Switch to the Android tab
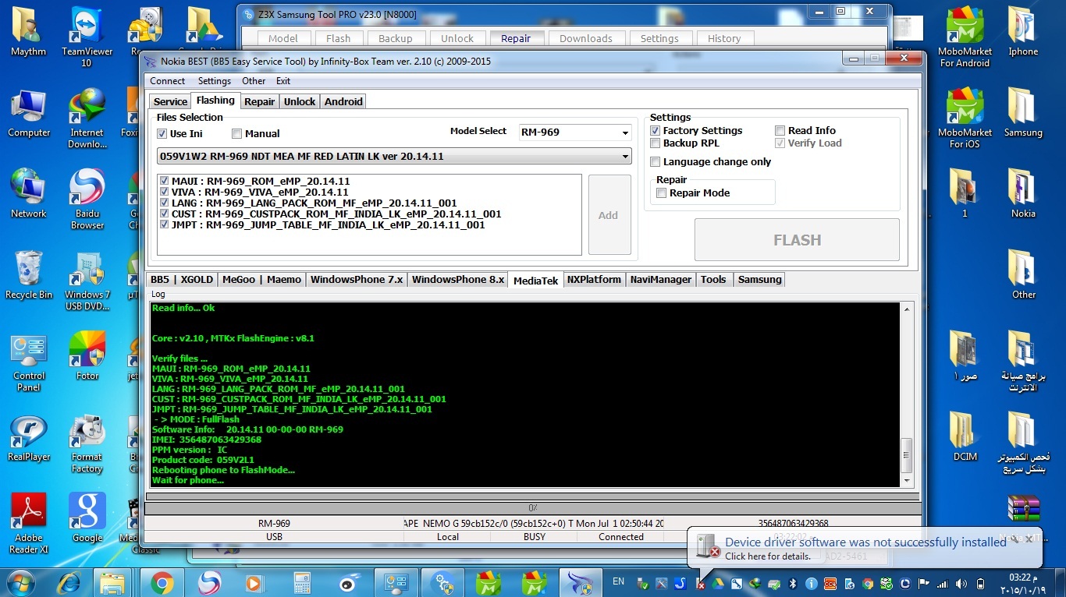 point(343,102)
